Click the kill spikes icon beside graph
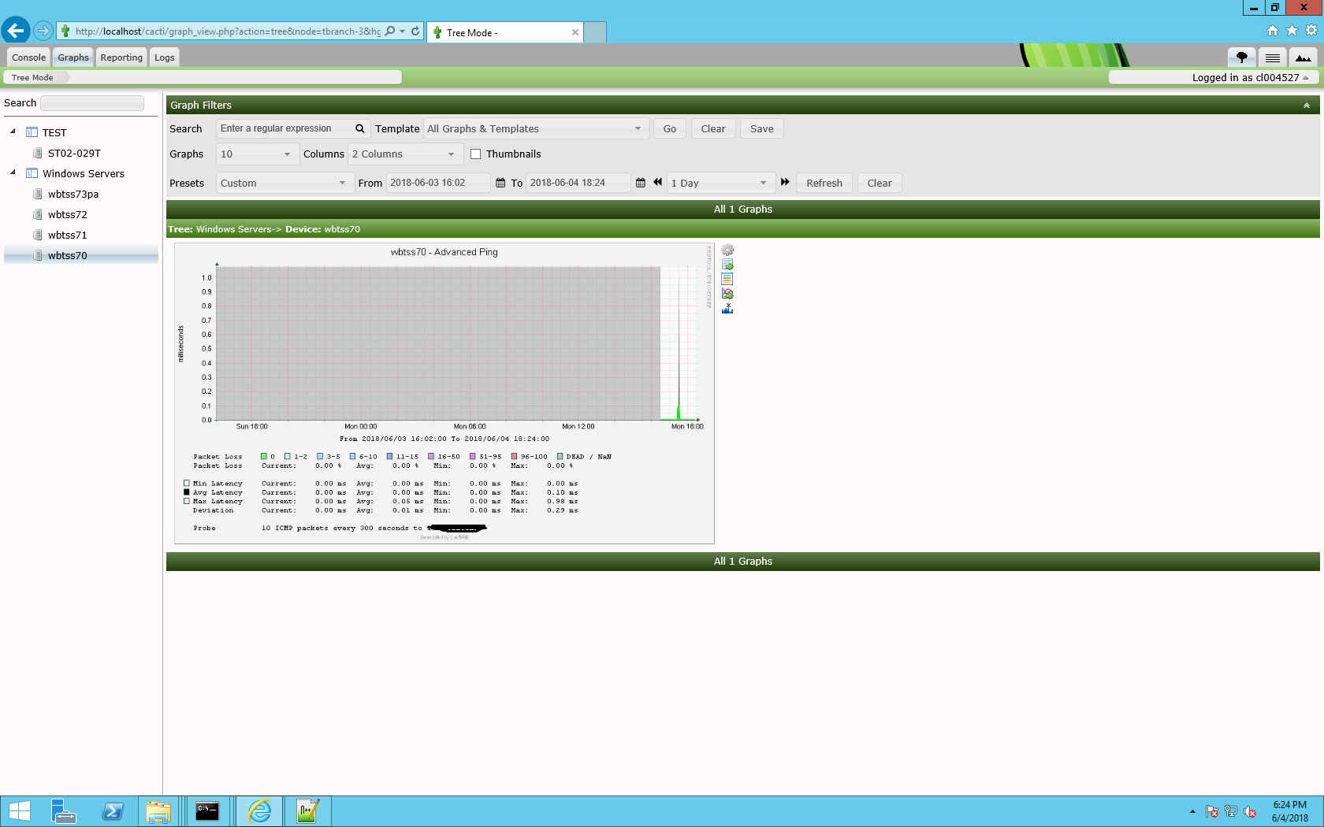 click(x=727, y=308)
